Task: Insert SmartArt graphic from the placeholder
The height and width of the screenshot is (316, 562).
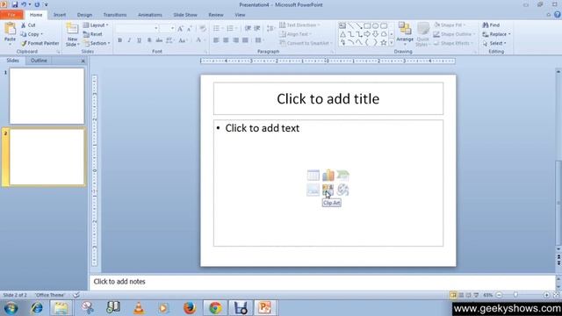Action: [343, 176]
